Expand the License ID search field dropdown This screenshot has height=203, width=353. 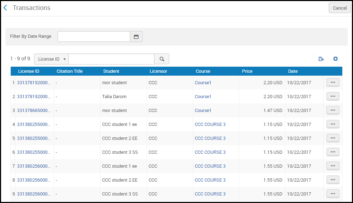[x=52, y=59]
